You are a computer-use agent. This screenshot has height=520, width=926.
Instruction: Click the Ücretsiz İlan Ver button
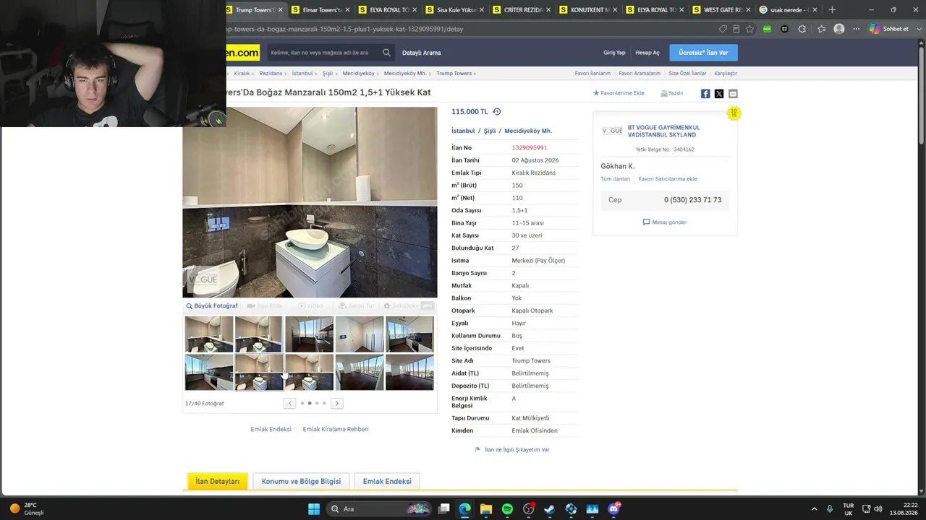(x=703, y=53)
